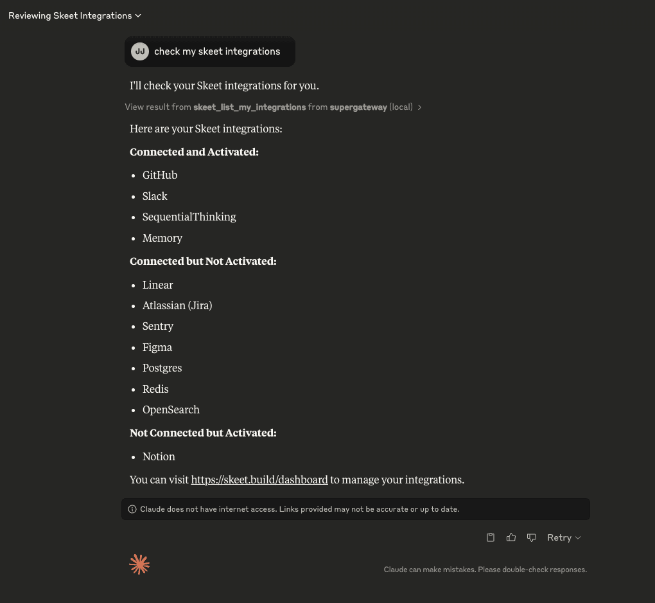The image size is (655, 603).
Task: Click the Linear list item
Action: click(158, 285)
